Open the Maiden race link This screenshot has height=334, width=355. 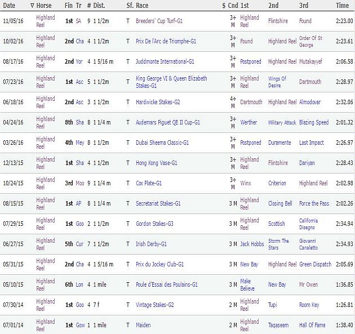143,325
